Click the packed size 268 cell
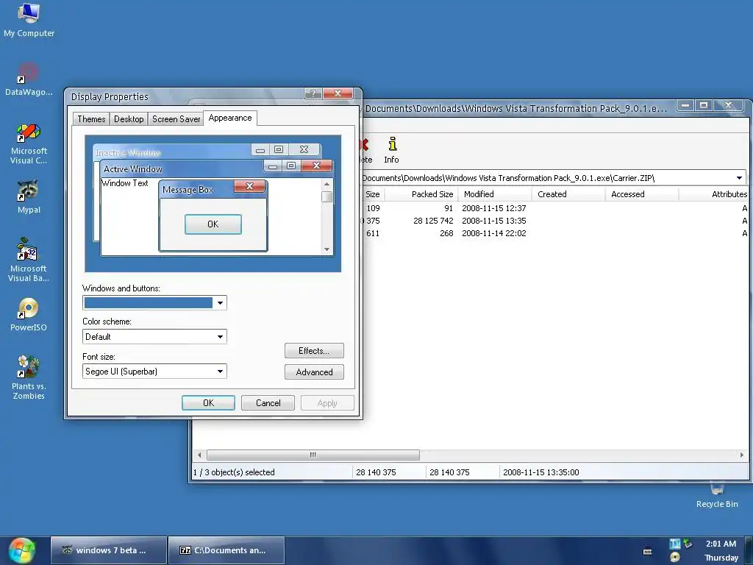Screen dimensions: 753x565 tap(446, 233)
